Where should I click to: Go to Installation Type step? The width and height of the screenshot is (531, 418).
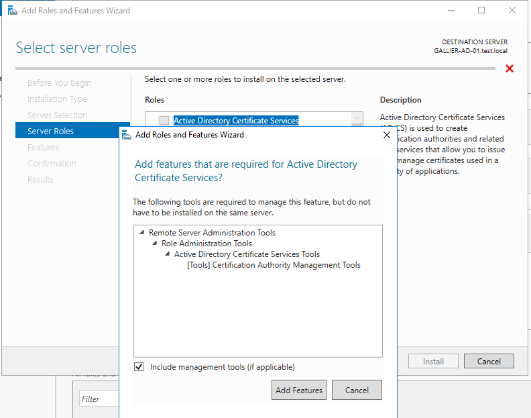tap(57, 99)
